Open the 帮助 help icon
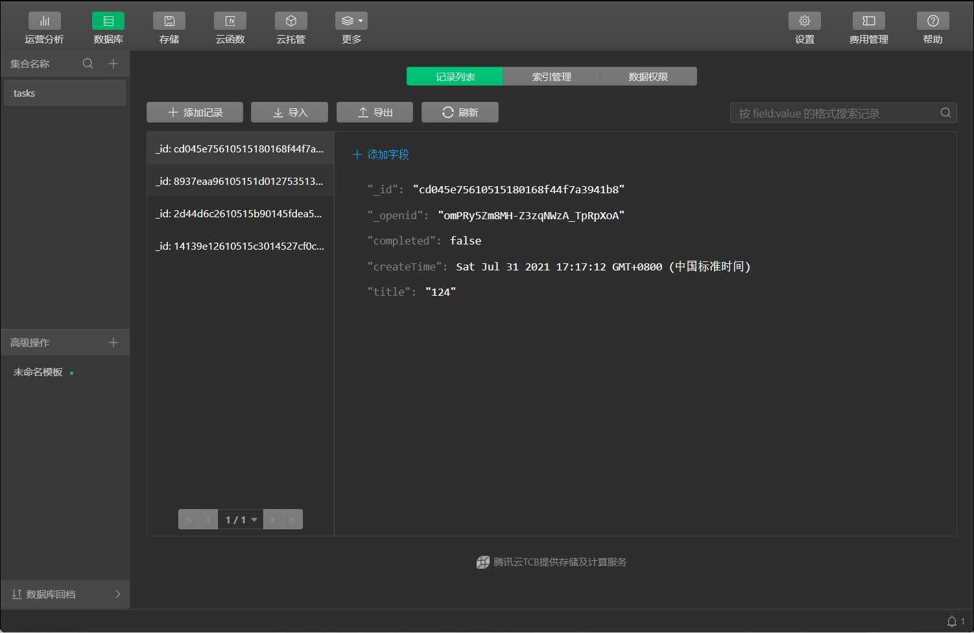 tap(933, 21)
